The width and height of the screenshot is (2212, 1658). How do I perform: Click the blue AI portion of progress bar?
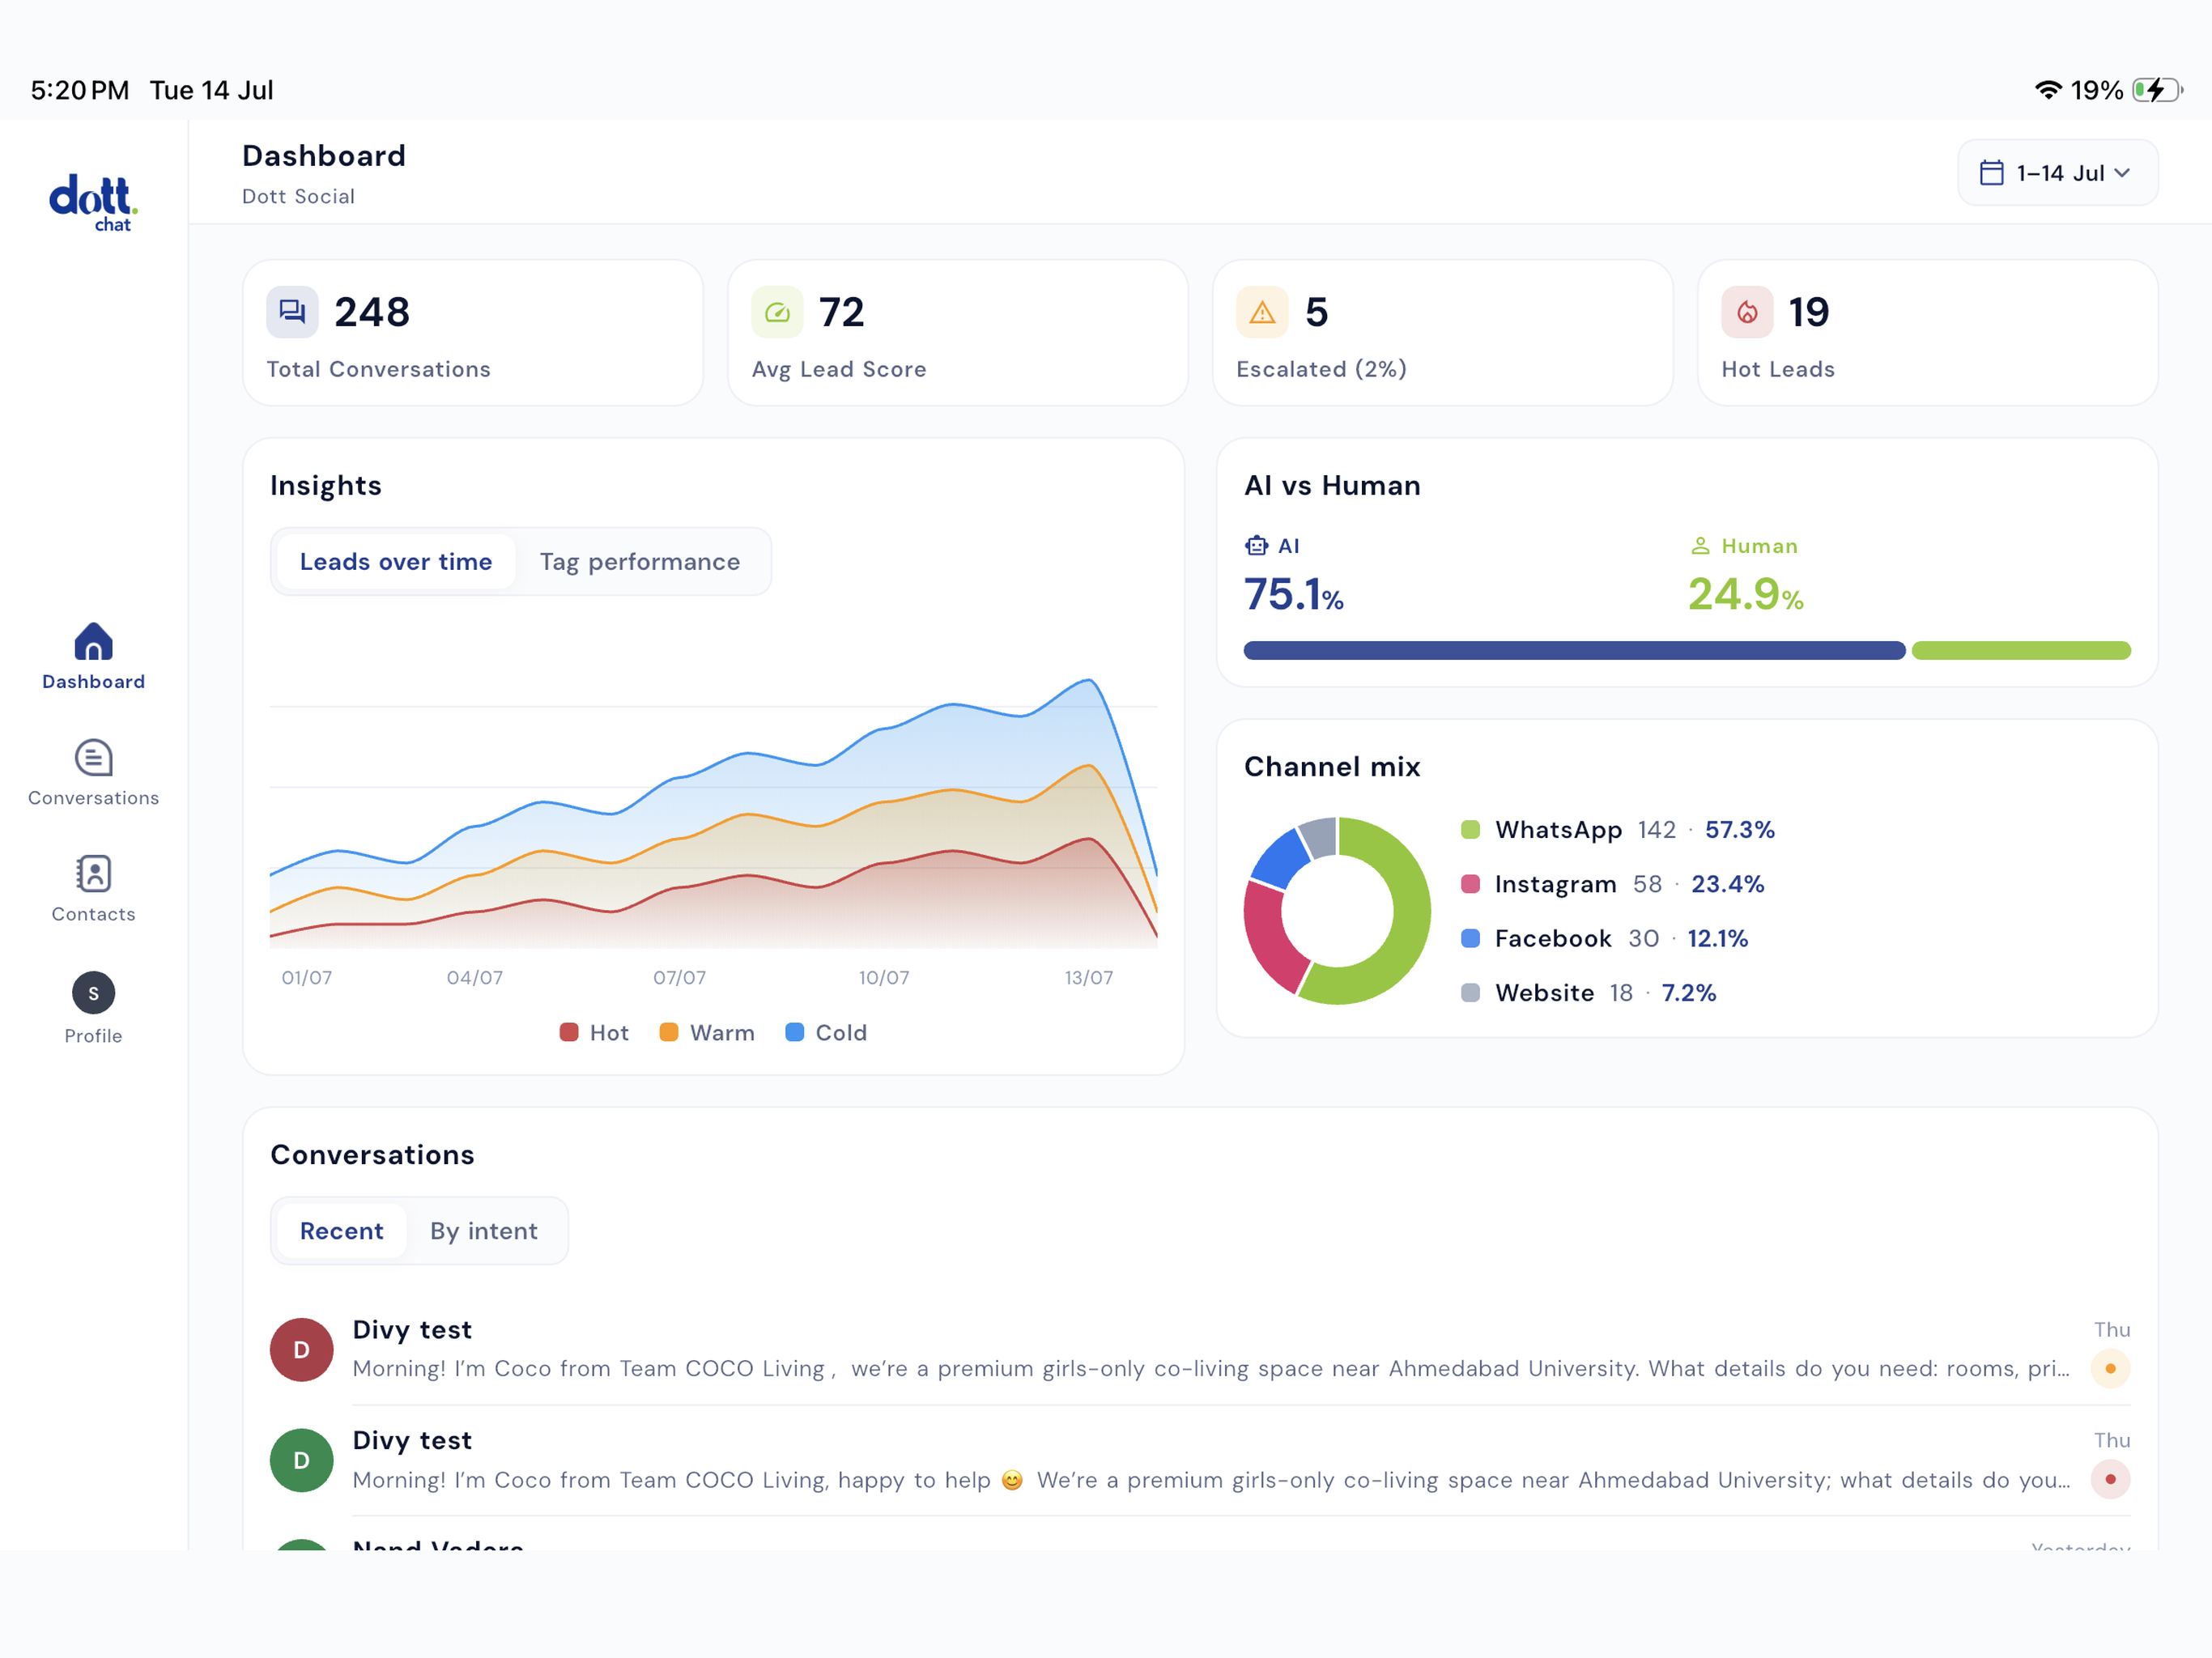coord(1574,651)
